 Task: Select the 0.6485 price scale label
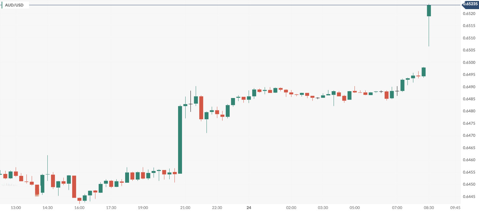point(469,99)
